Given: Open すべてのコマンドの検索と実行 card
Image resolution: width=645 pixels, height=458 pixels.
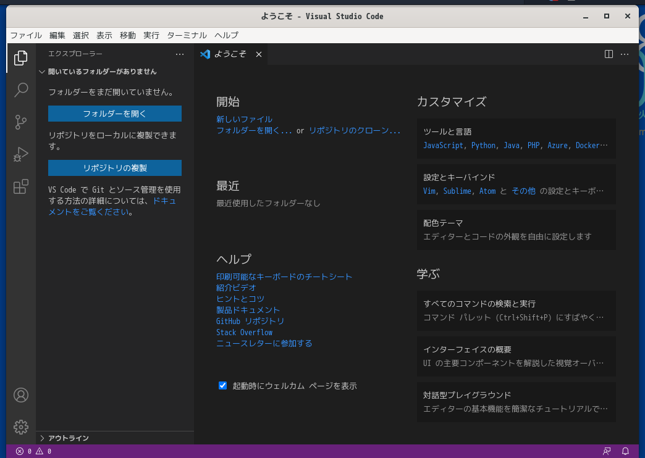Looking at the screenshot, I should click(516, 311).
